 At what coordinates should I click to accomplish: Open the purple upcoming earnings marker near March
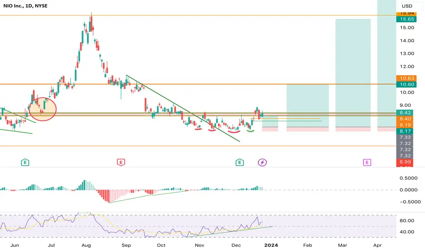pos(367,162)
